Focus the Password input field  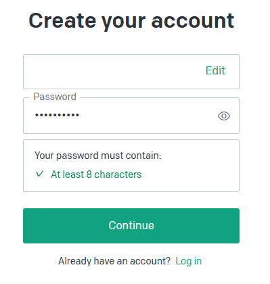coord(131,116)
